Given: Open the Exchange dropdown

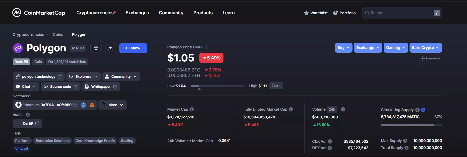Looking at the screenshot, I should (x=368, y=48).
